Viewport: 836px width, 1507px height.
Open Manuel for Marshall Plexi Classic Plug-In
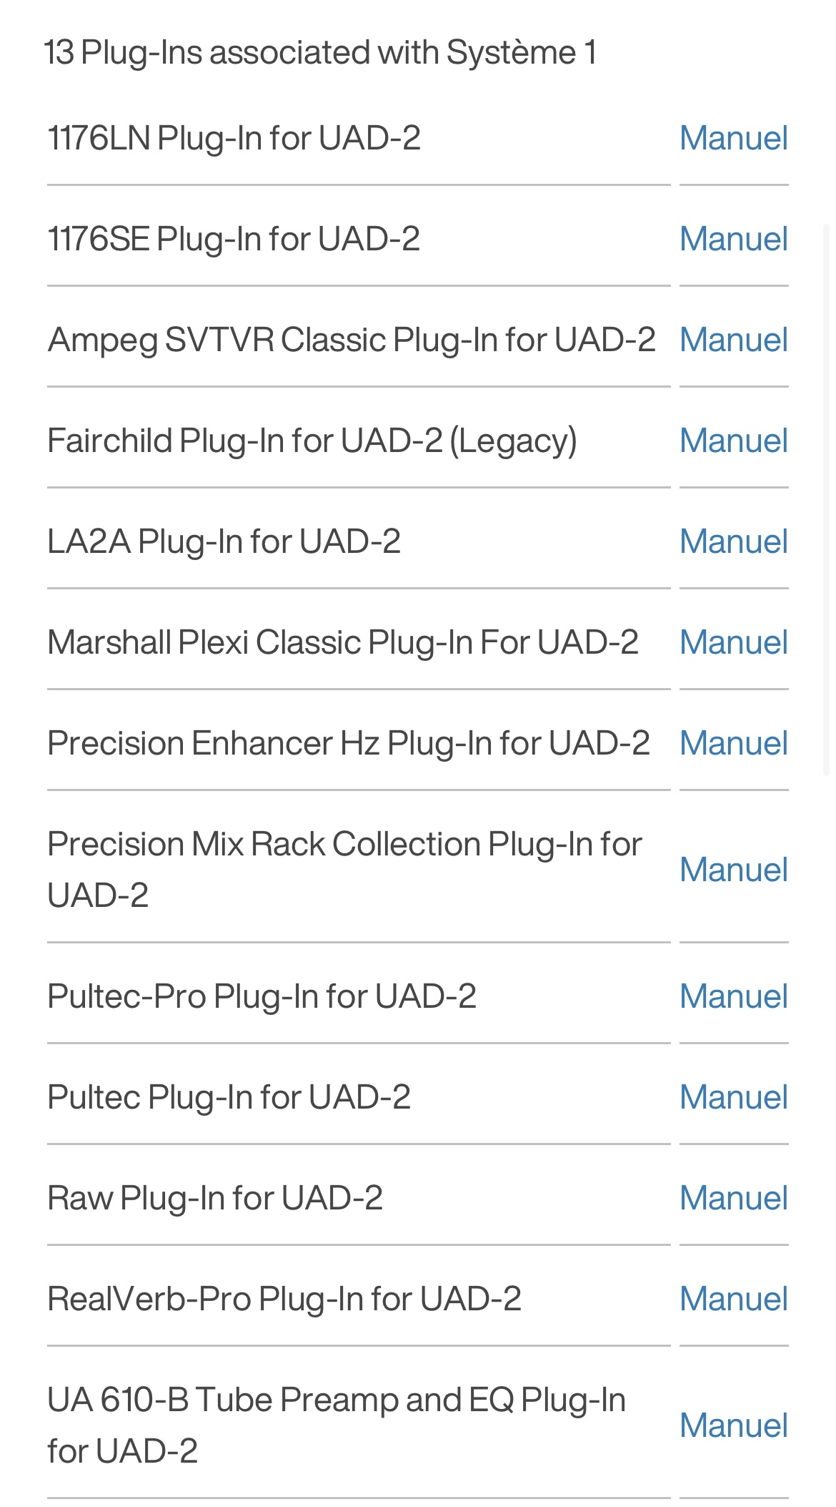click(734, 642)
